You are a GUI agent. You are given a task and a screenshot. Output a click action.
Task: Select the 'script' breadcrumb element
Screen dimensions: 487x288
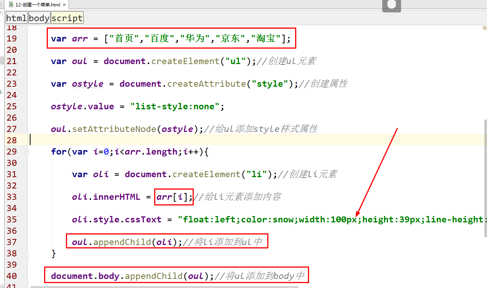(x=67, y=17)
